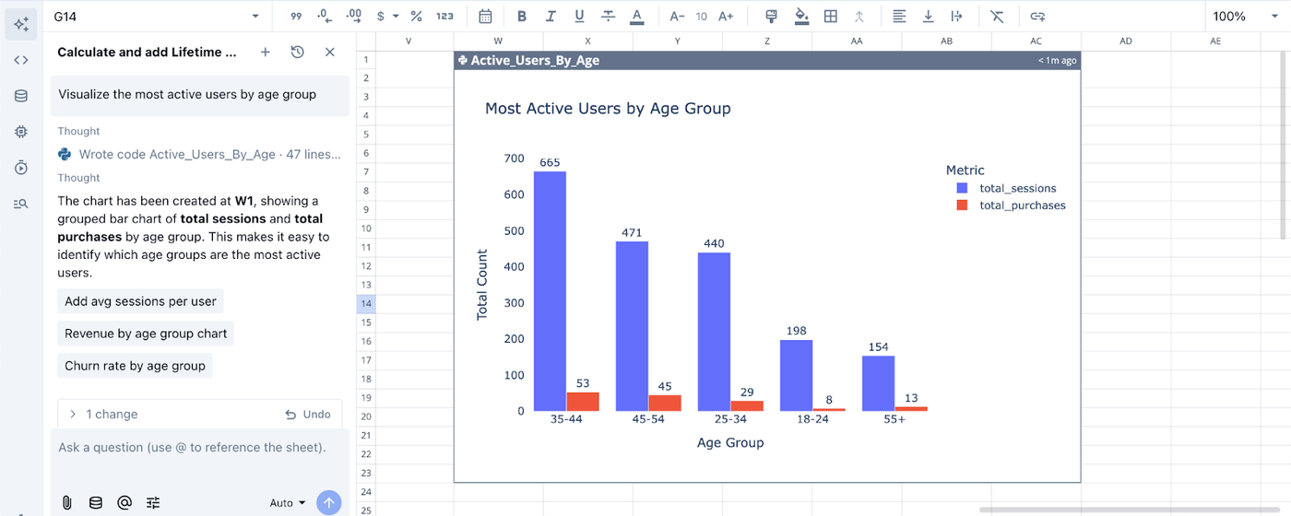Toggle italic formatting
The width and height of the screenshot is (1291, 516).
pos(551,17)
